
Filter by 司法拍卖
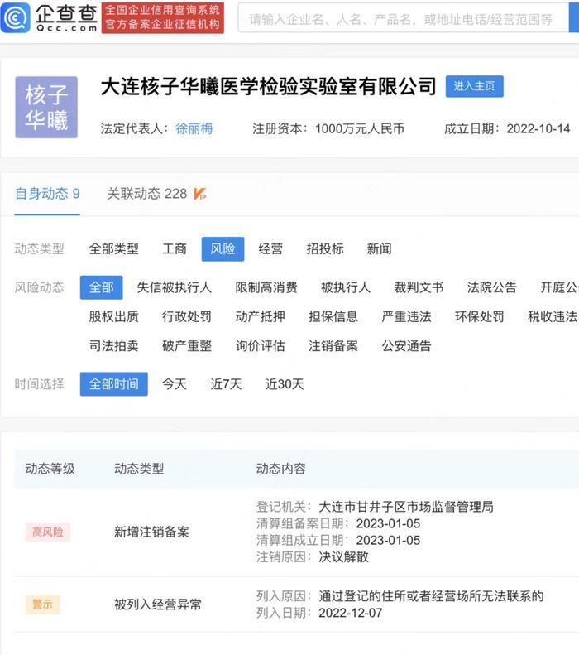pos(114,346)
